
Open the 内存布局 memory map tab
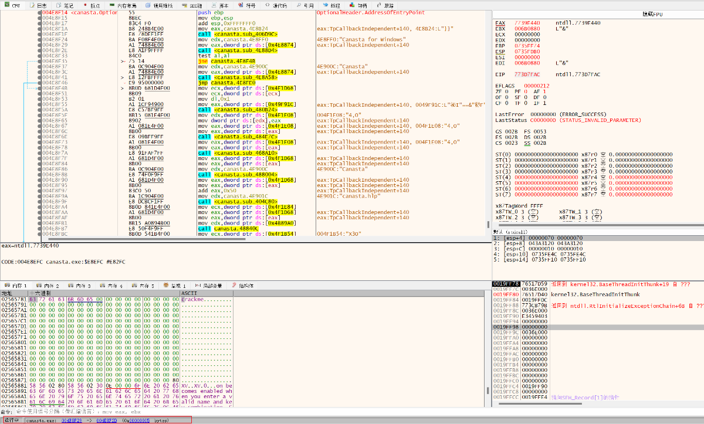point(123,5)
